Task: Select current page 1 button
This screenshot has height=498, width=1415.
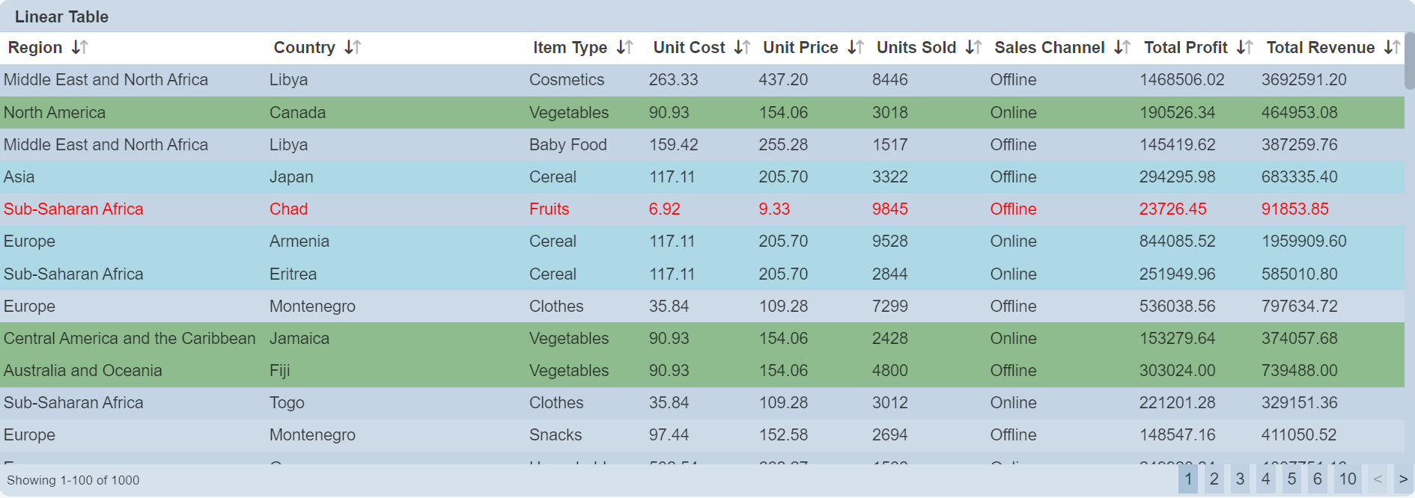Action: pyautogui.click(x=1188, y=479)
